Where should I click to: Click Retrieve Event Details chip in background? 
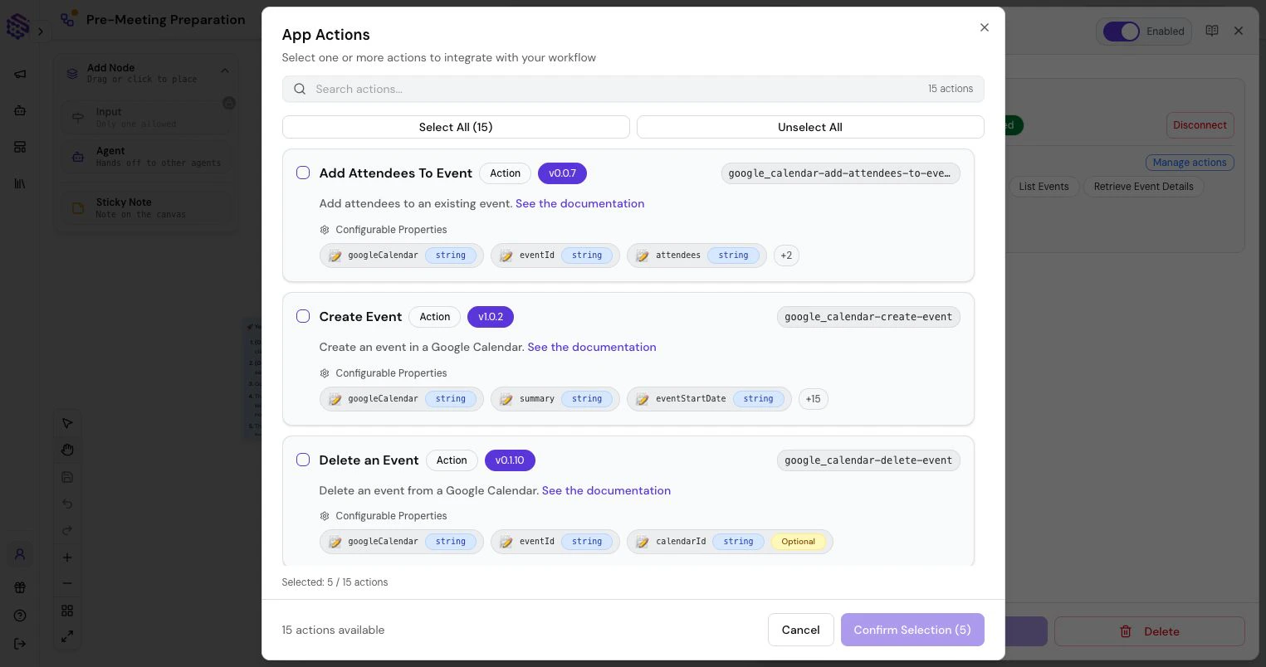1143,187
